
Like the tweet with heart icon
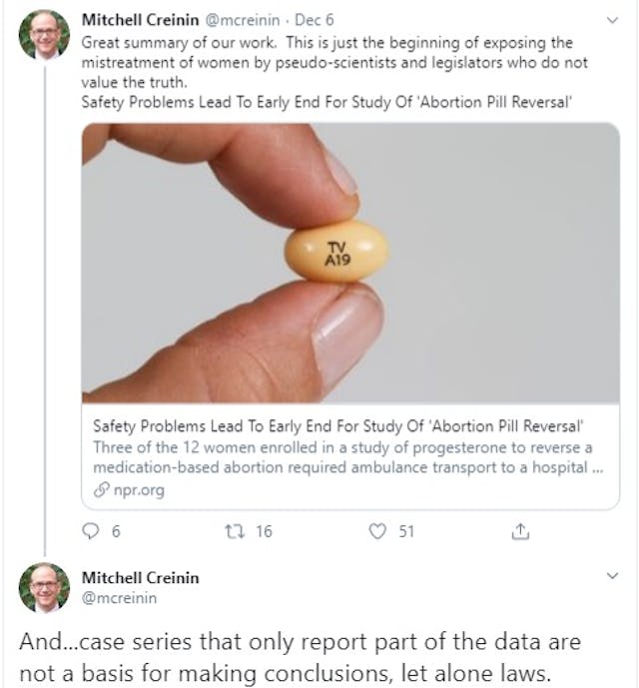pyautogui.click(x=376, y=532)
